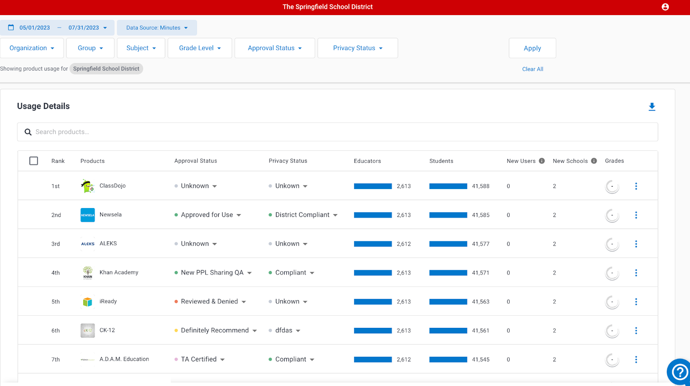Click the Khan Academy product logo
This screenshot has width=690, height=386.
88,273
